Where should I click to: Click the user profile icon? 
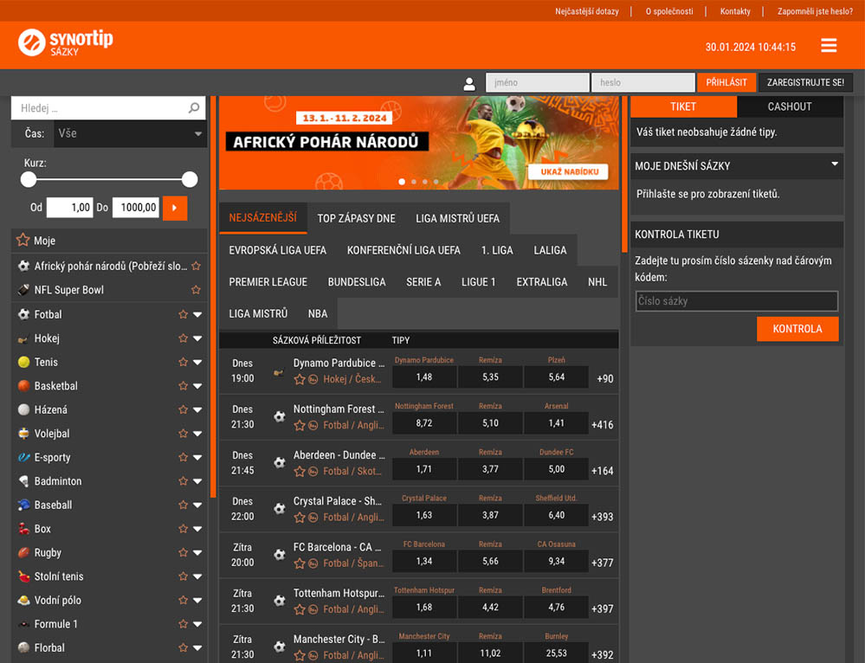pyautogui.click(x=469, y=83)
